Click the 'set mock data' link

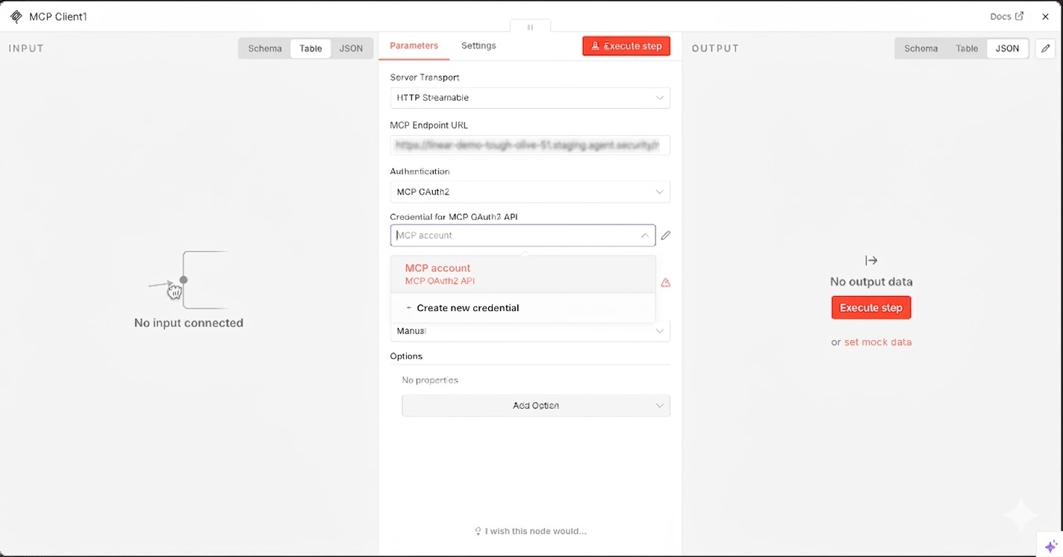pos(877,342)
